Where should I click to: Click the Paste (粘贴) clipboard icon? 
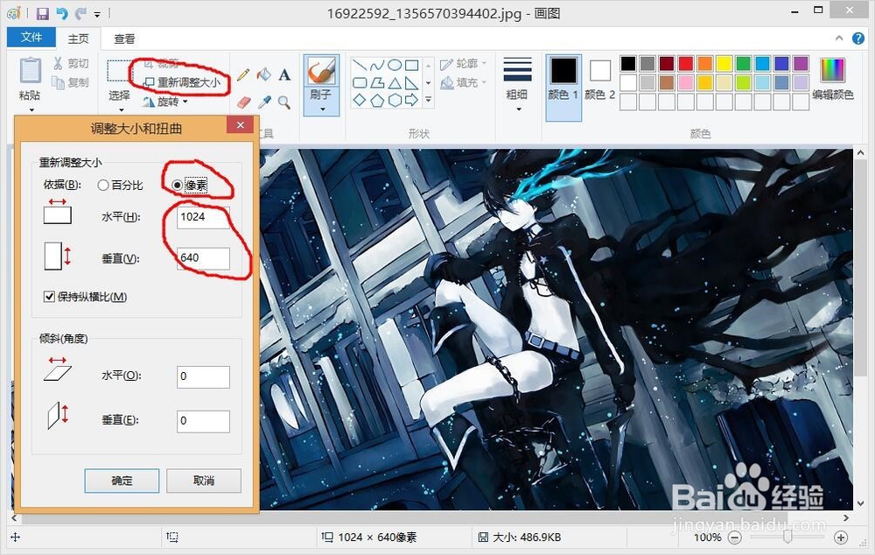[30, 71]
